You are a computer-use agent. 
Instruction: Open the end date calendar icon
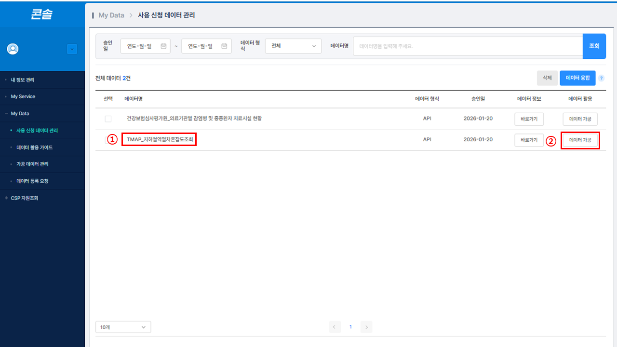(224, 46)
